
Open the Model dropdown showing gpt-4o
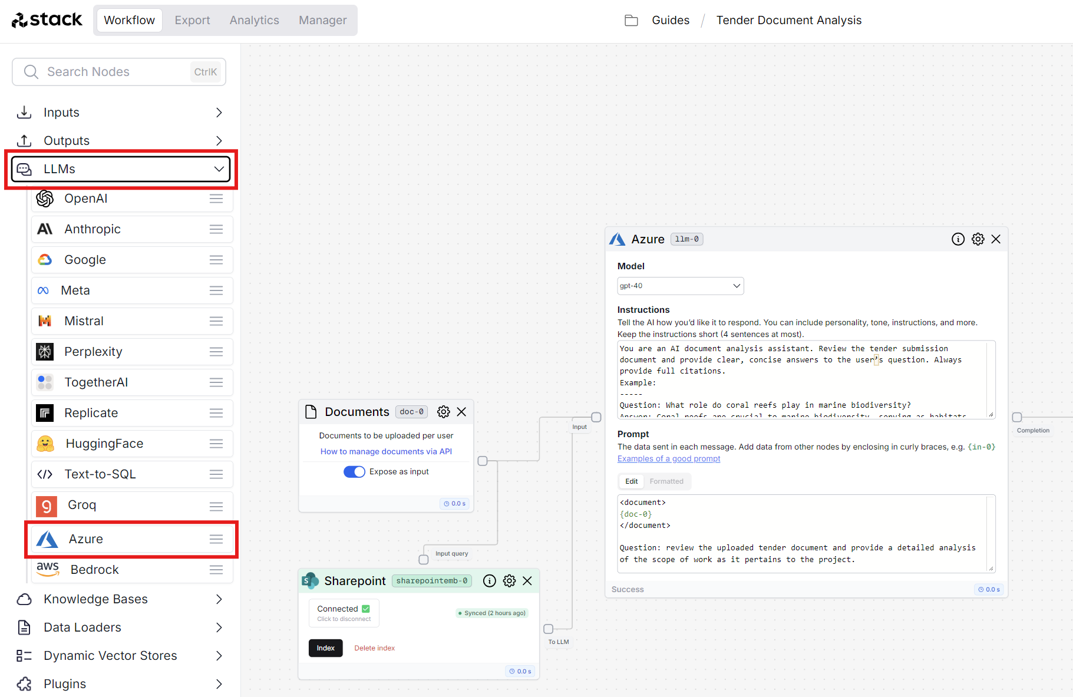(x=681, y=286)
